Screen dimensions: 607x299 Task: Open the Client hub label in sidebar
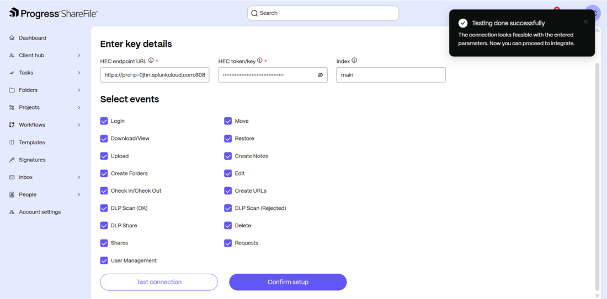click(x=31, y=55)
